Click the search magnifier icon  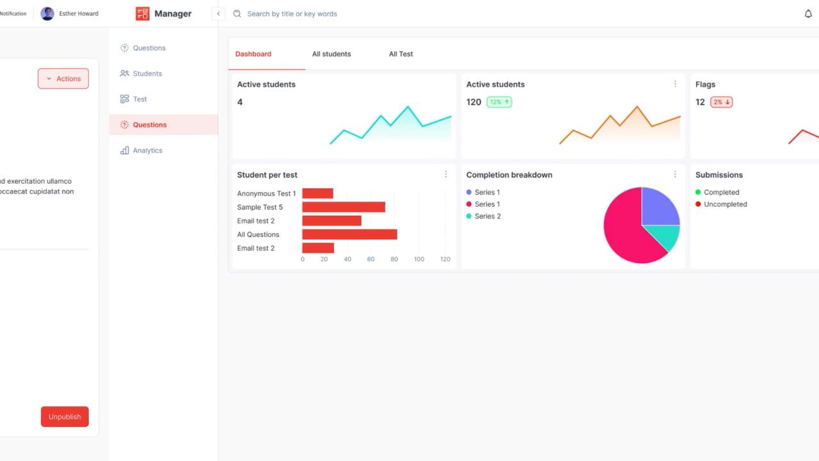point(237,13)
